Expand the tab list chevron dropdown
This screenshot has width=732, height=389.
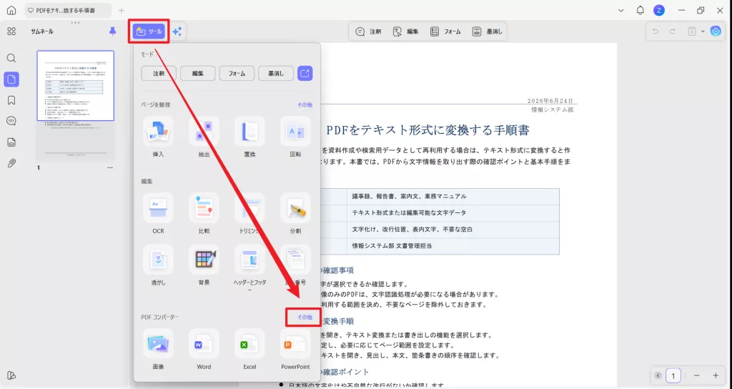pyautogui.click(x=621, y=10)
